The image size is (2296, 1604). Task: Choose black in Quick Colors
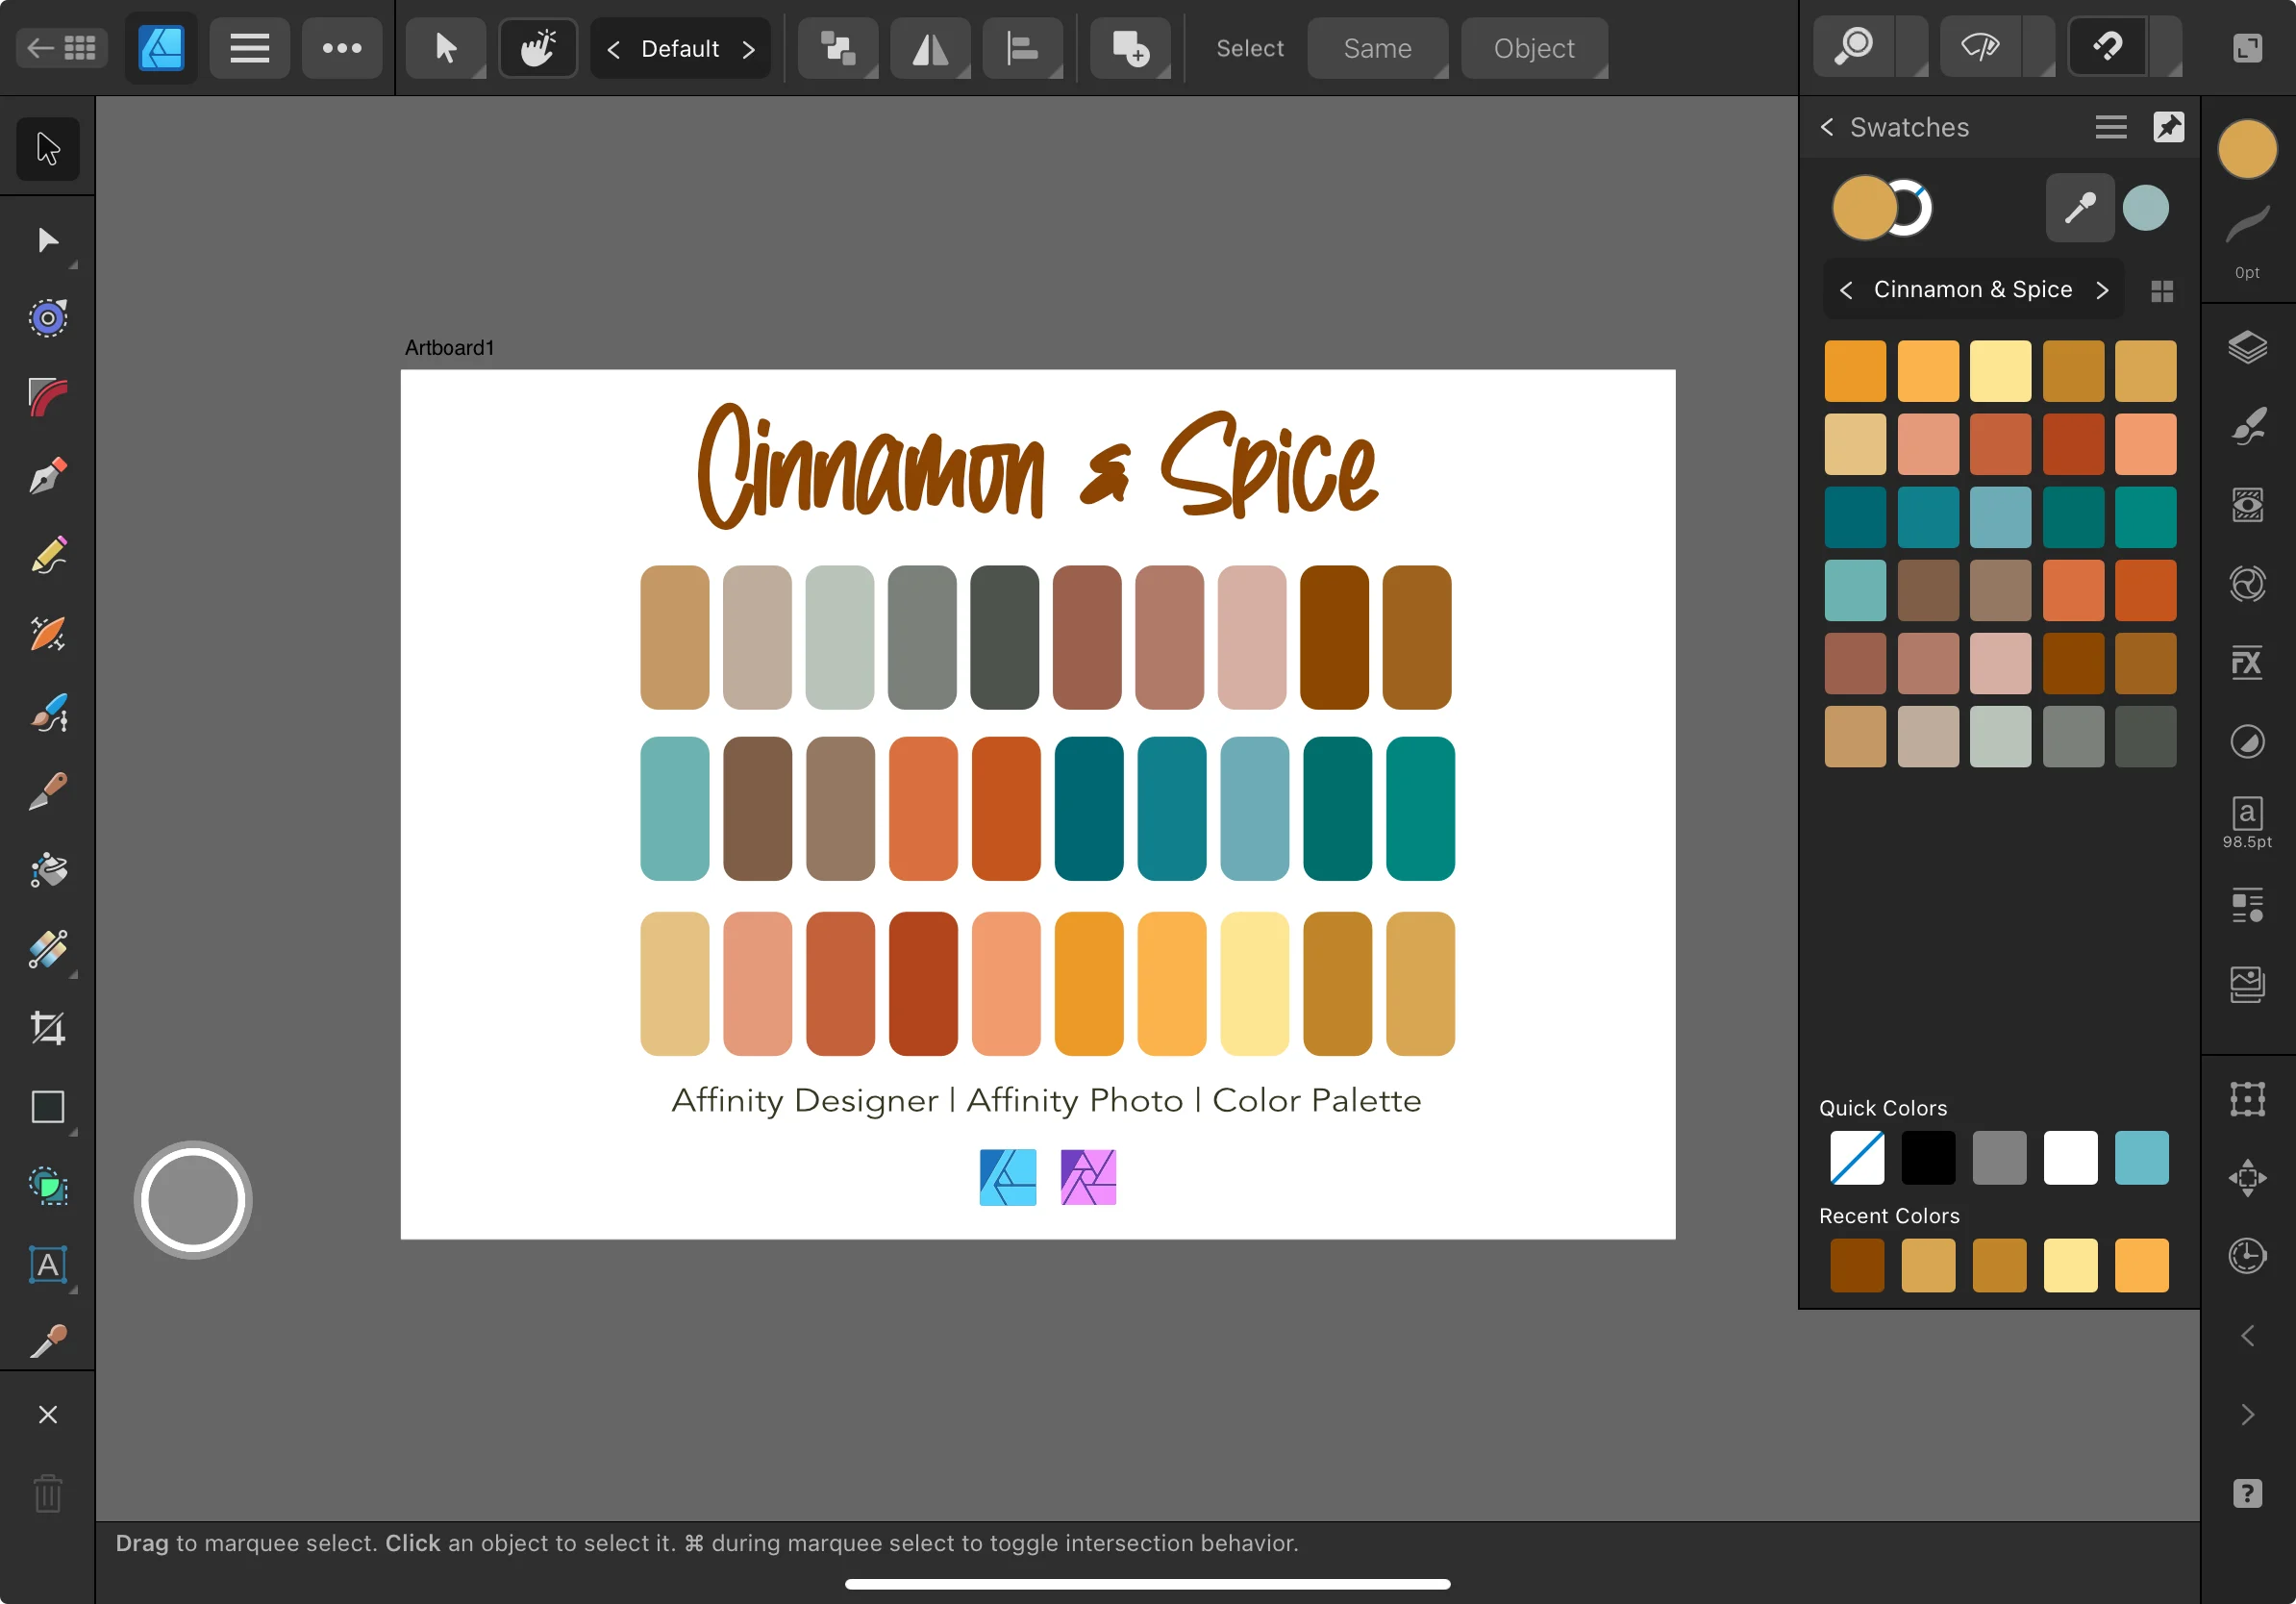1928,1158
